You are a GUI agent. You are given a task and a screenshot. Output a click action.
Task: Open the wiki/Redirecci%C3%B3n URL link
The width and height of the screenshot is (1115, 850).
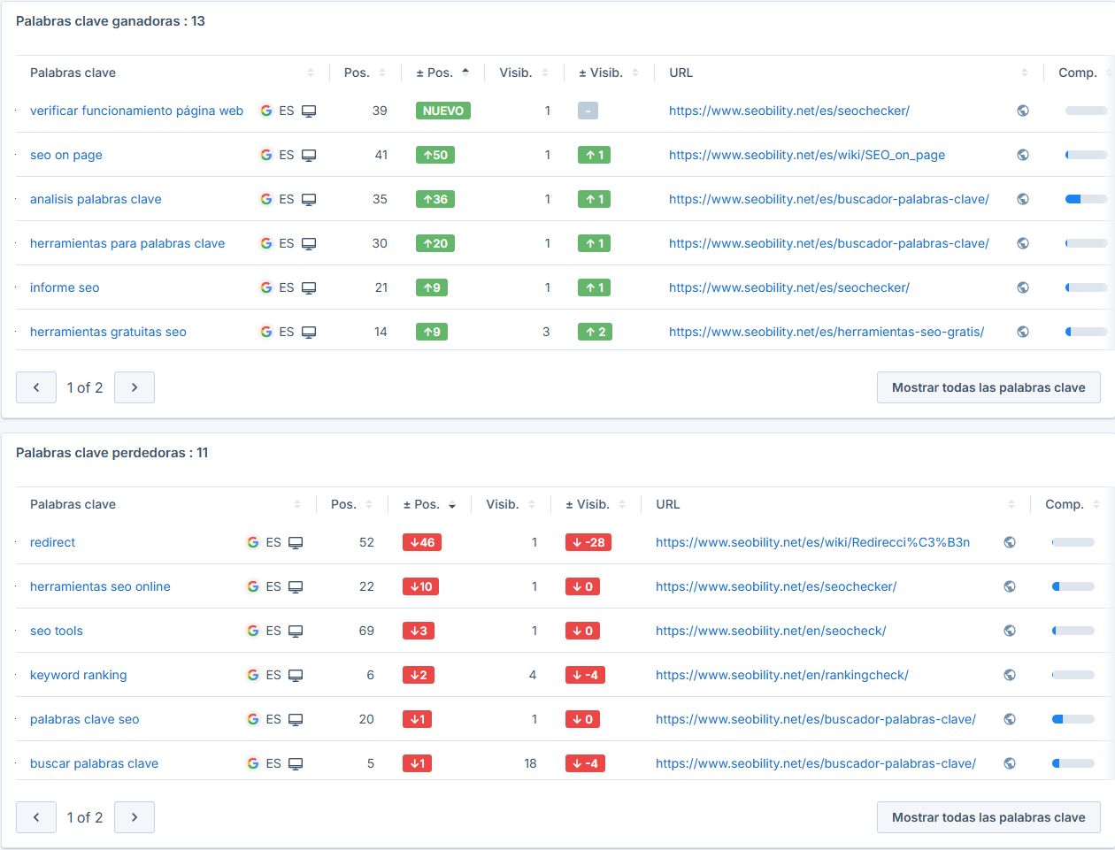click(x=812, y=542)
